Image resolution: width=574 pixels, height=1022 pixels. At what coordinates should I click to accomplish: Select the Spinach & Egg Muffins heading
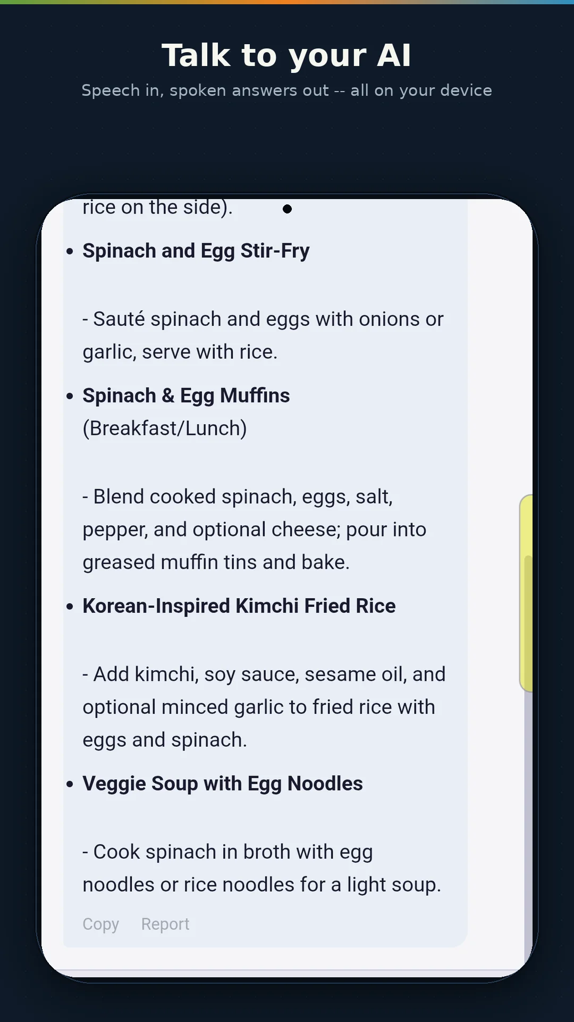186,395
